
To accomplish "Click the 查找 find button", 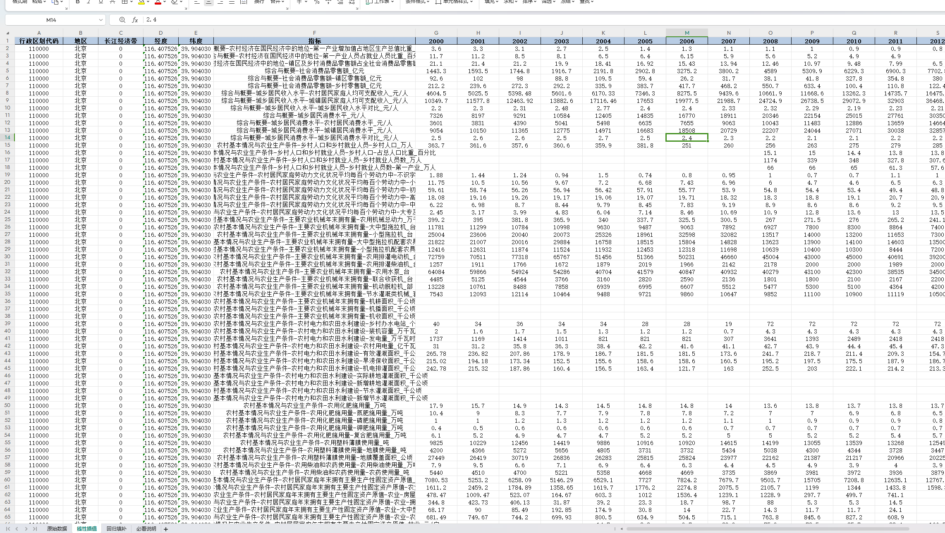I will pos(586,2).
